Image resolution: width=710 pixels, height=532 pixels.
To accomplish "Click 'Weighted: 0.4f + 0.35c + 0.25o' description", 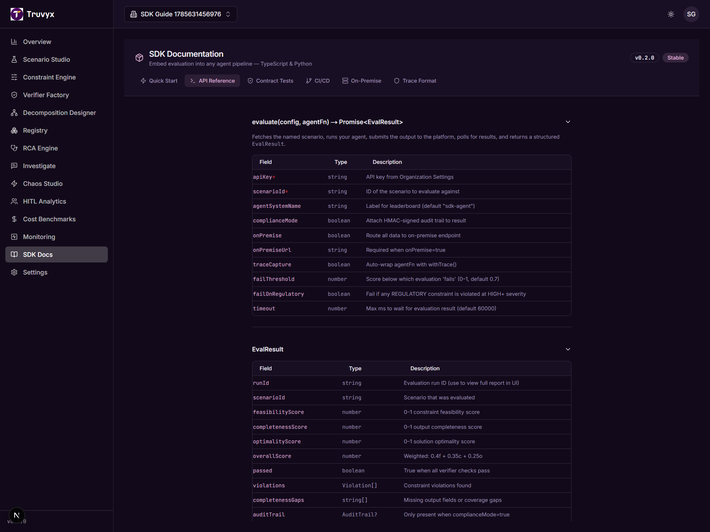I will tap(443, 456).
